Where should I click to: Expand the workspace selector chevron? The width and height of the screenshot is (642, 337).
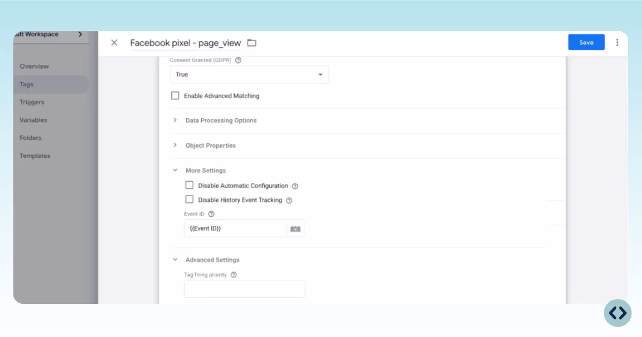pos(80,34)
